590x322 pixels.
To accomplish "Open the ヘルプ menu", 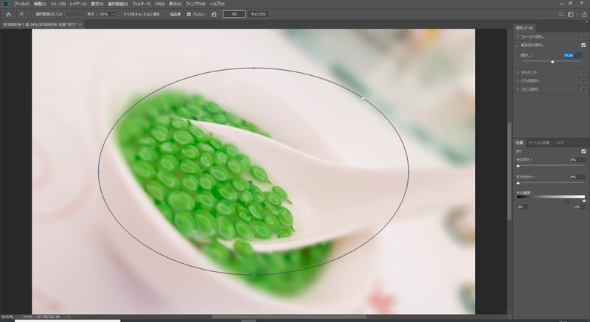I will [217, 4].
